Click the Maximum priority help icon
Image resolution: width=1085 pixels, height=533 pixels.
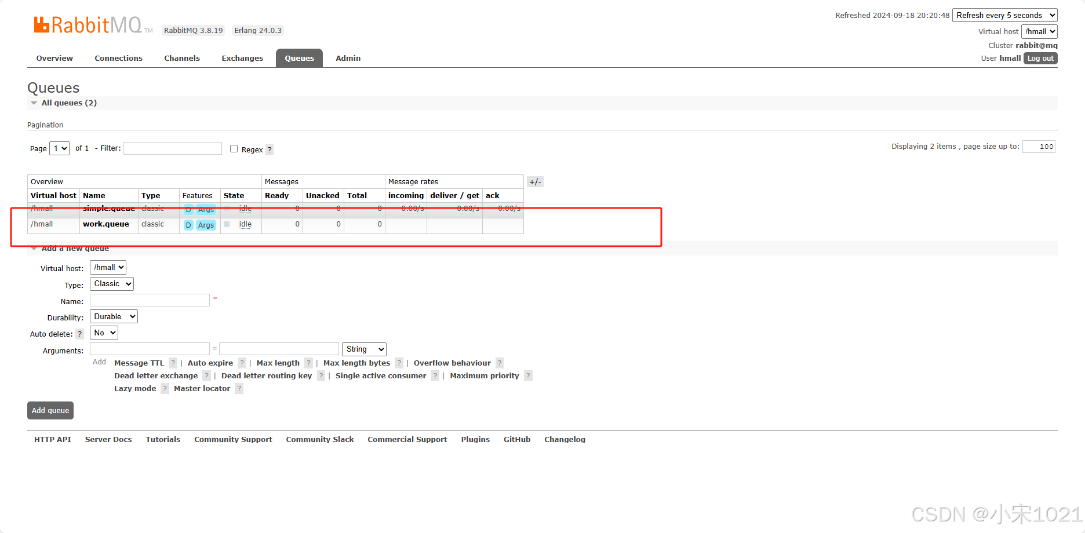tap(528, 375)
